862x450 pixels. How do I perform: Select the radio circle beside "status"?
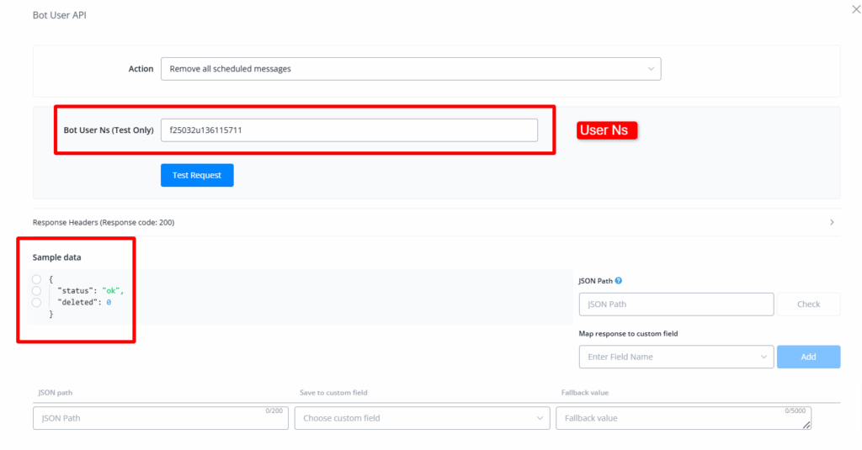tap(36, 290)
